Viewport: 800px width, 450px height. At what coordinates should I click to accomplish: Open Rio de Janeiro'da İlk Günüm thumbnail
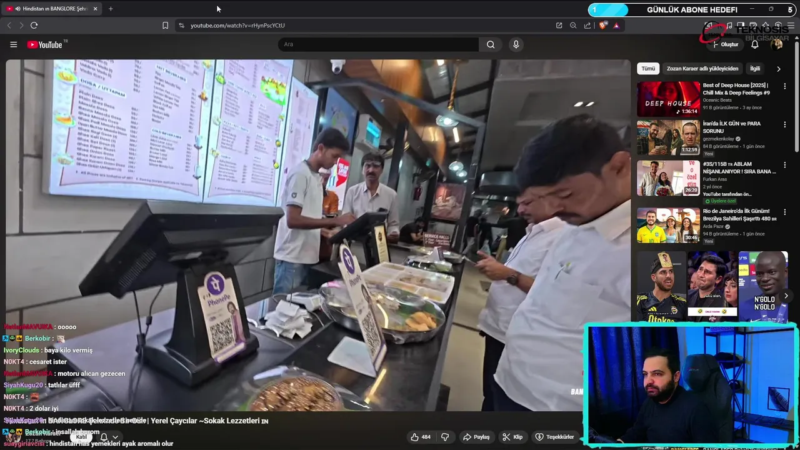[668, 225]
